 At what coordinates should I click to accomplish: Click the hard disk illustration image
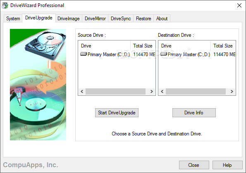(x=38, y=85)
